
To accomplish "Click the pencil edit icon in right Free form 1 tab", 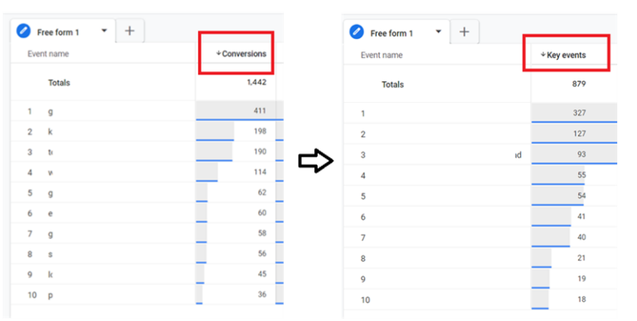I will point(357,32).
